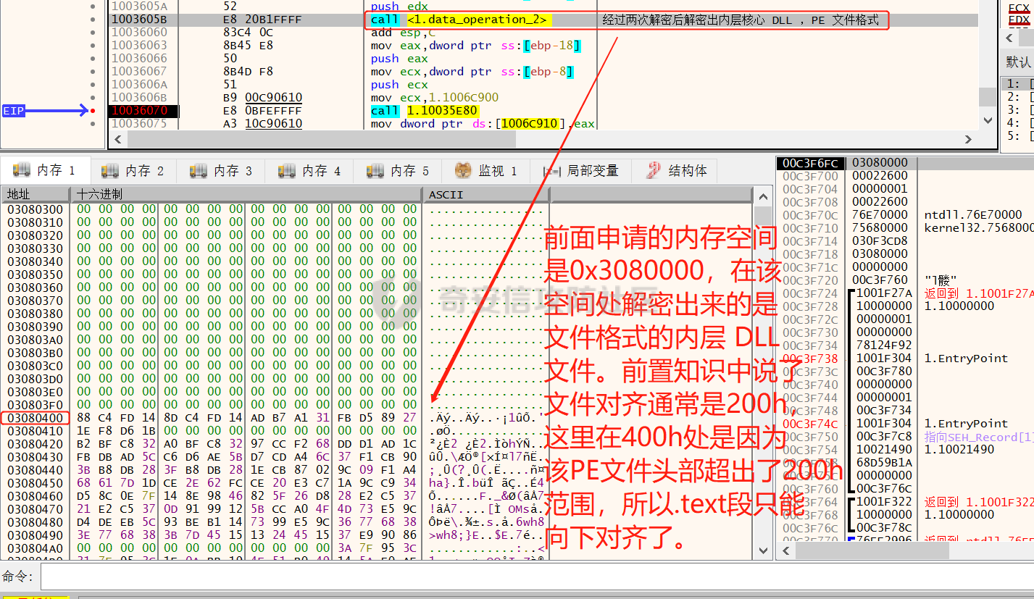Screen dimensions: 1034x599
Task: Toggle breakpoint dot at address 1003606A
Action: tap(93, 84)
